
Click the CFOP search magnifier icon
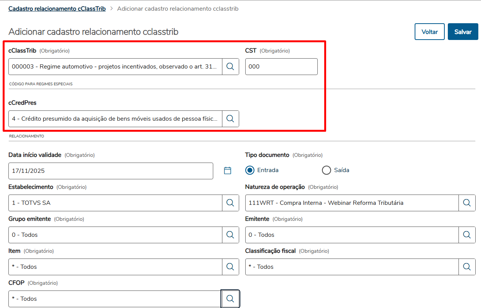tap(230, 299)
